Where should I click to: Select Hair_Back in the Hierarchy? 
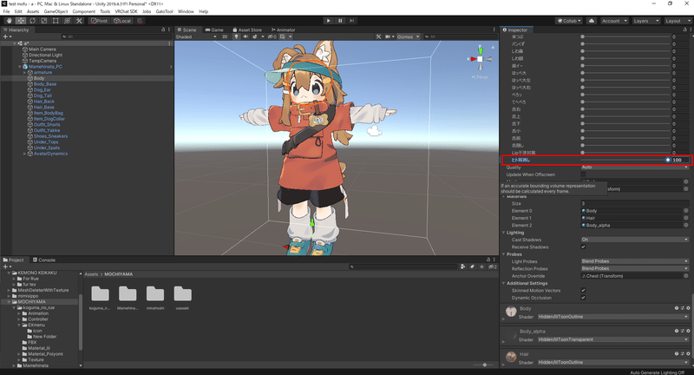44,102
